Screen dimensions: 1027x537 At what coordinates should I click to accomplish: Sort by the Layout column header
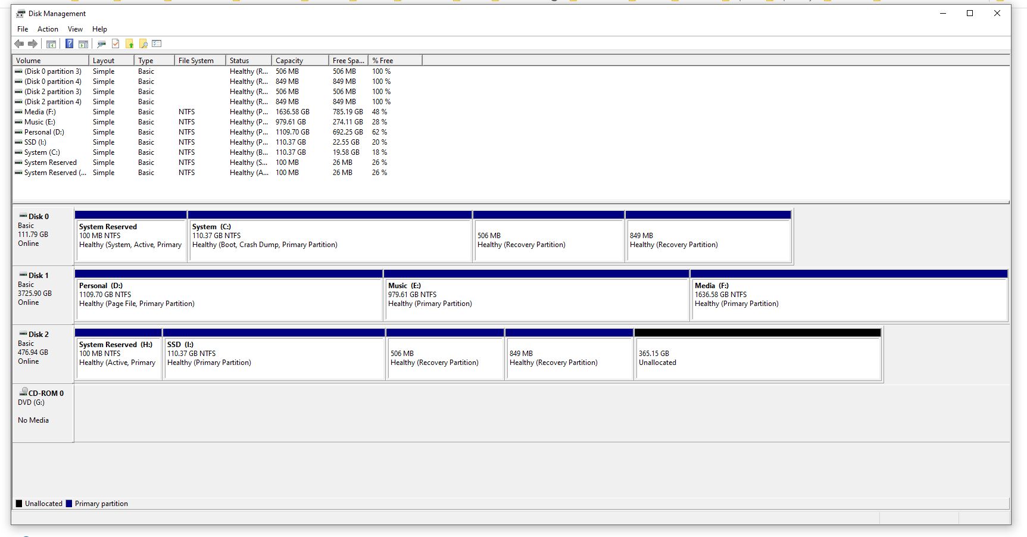[111, 60]
